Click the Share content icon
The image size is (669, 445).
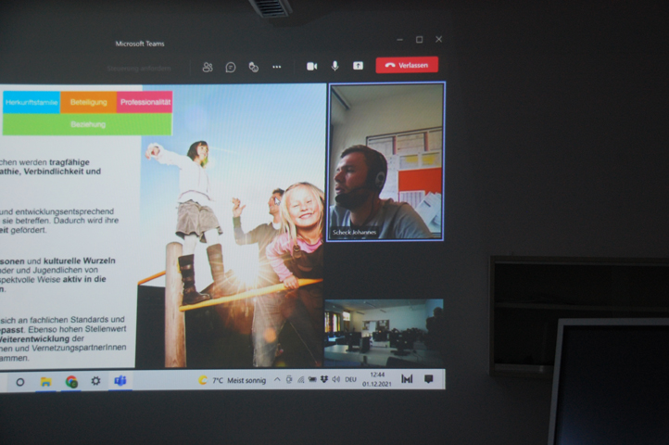tap(358, 65)
